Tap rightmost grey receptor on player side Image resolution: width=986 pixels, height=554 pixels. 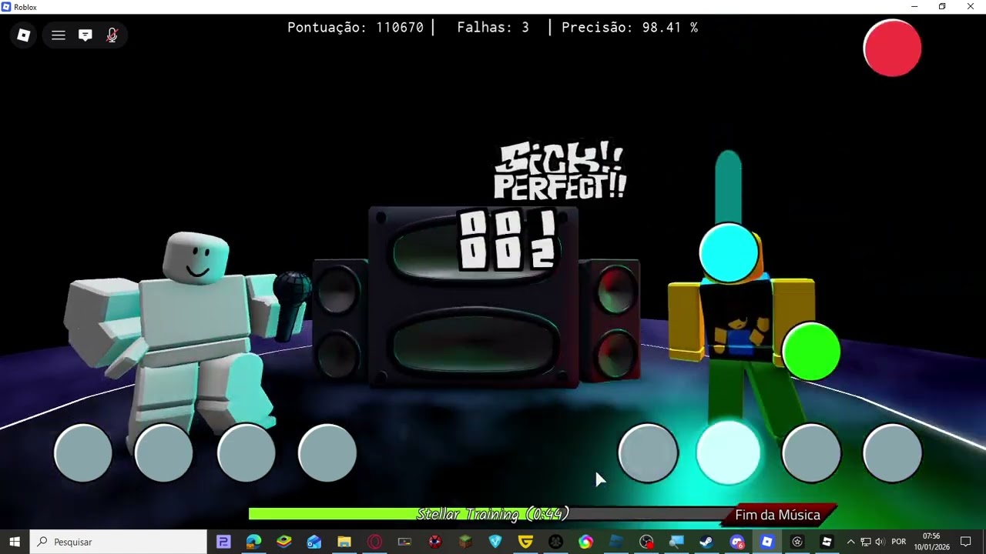coord(892,453)
